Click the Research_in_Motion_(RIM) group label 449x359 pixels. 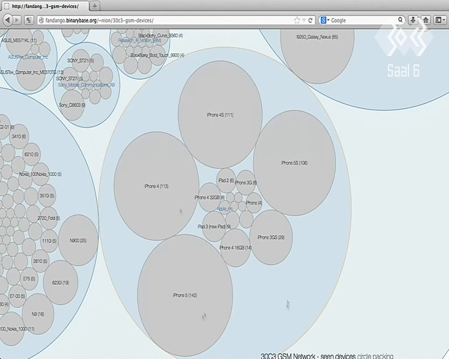pyautogui.click(x=140, y=41)
